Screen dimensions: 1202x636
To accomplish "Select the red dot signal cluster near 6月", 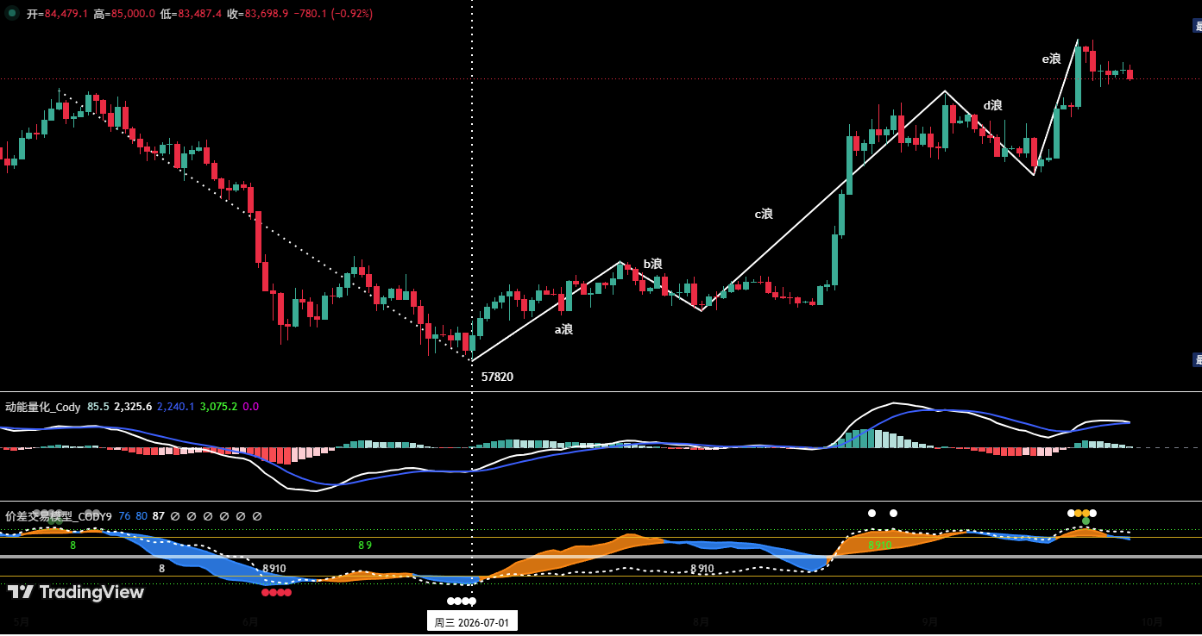I will (x=277, y=592).
